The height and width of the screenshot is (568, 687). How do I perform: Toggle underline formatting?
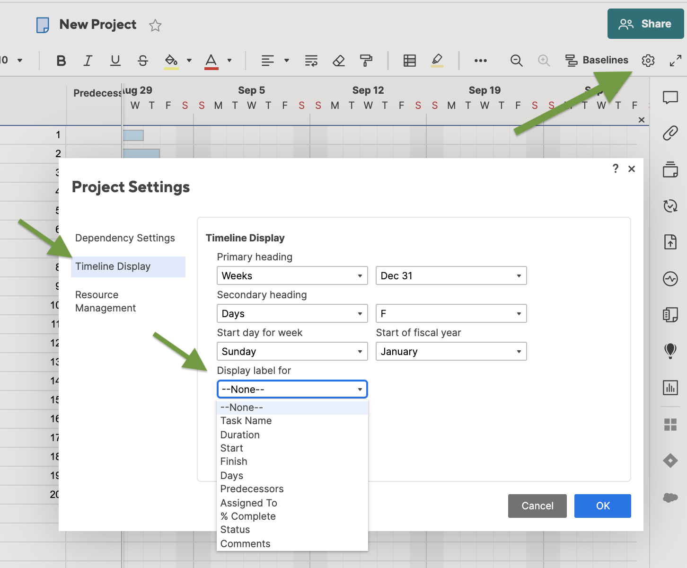[x=115, y=61]
